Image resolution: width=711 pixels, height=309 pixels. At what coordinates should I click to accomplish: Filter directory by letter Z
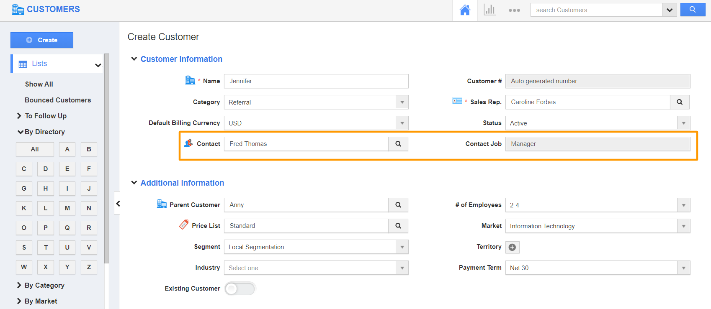pos(89,267)
